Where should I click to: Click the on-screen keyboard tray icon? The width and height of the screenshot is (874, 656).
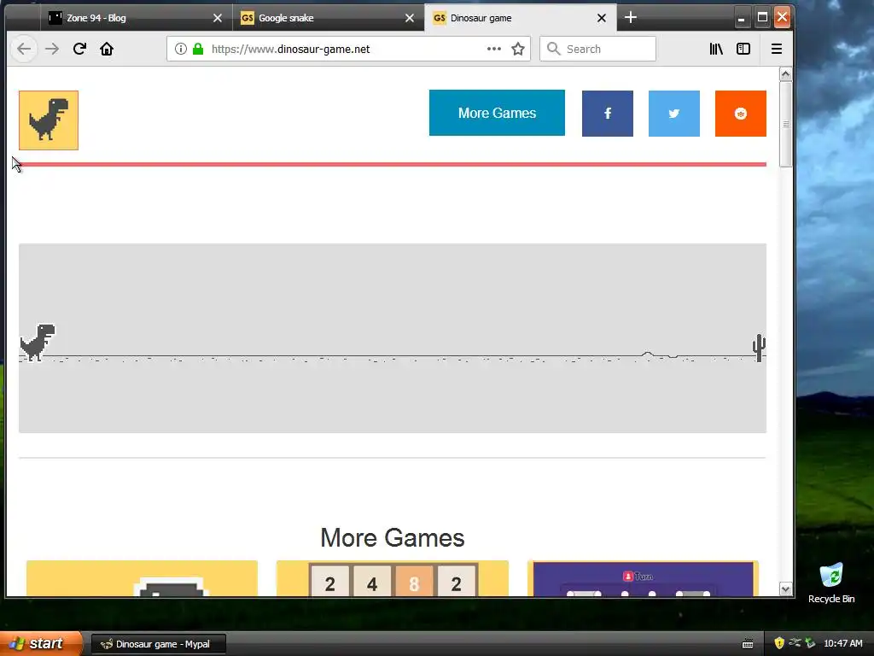click(x=748, y=644)
